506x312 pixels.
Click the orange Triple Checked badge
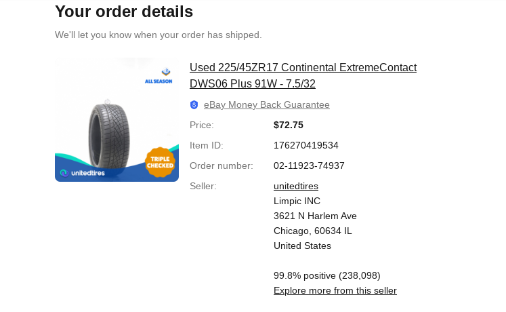coord(160,162)
